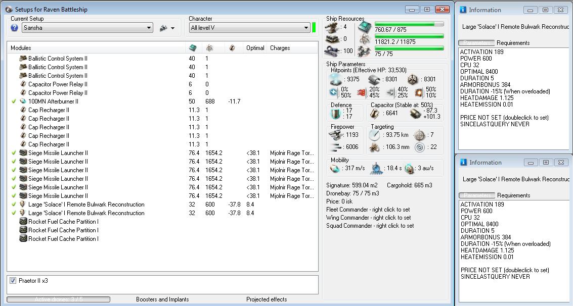Open Requirements tab in top Information window
Image resolution: width=573 pixels, height=306 pixels.
(x=513, y=43)
